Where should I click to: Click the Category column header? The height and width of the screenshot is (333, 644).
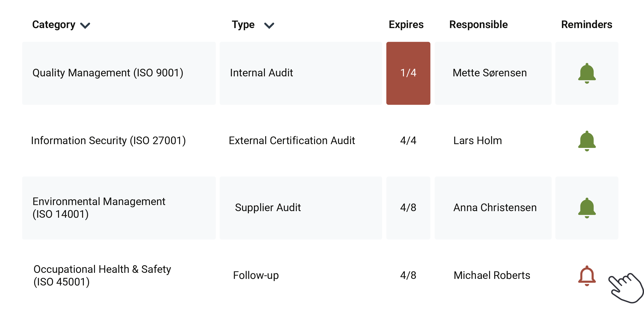tap(54, 25)
